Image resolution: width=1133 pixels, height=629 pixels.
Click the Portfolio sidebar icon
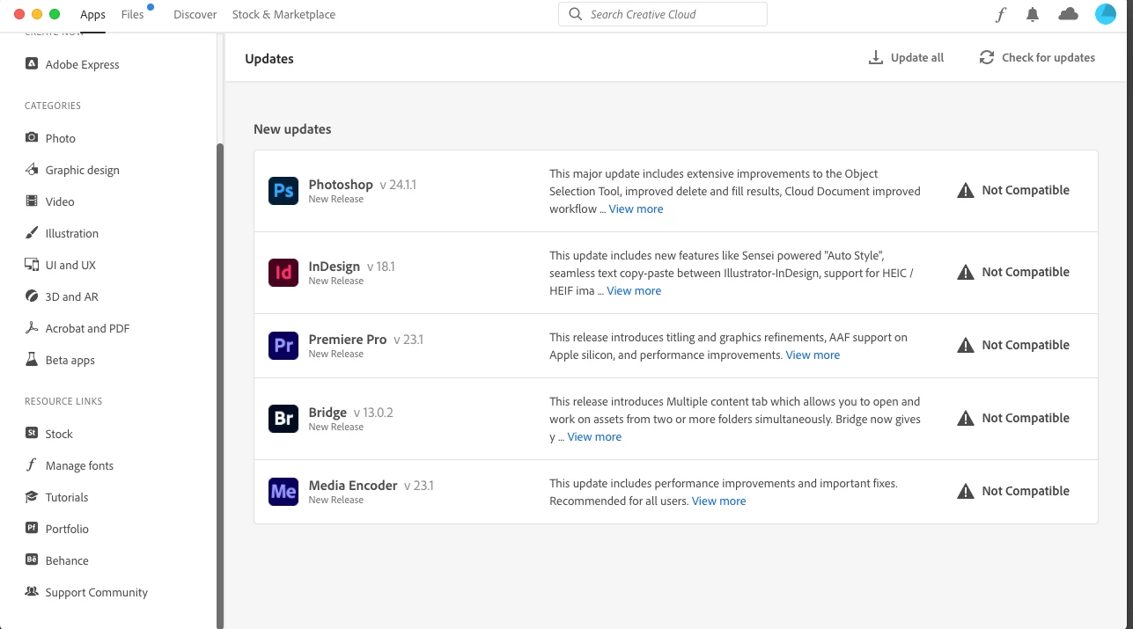coord(32,529)
